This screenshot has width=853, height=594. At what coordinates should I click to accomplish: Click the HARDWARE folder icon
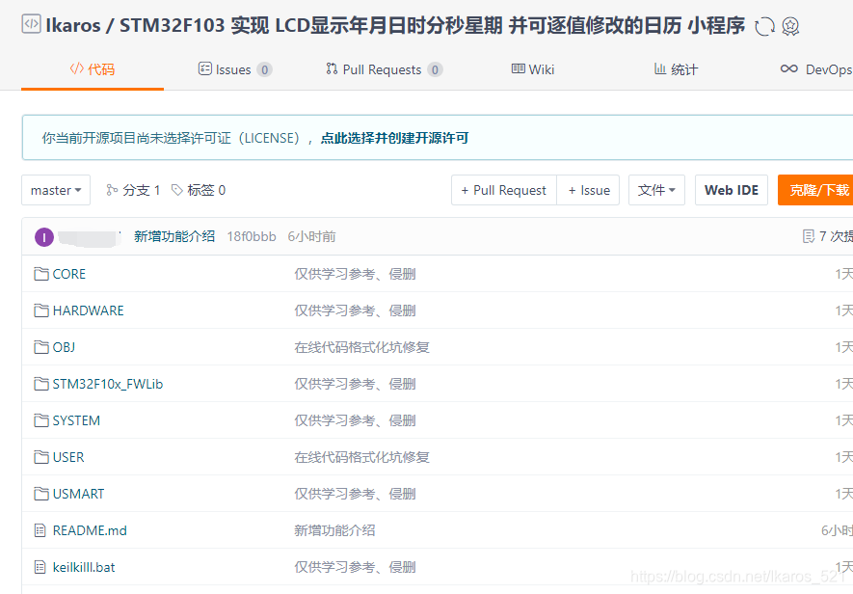[40, 310]
